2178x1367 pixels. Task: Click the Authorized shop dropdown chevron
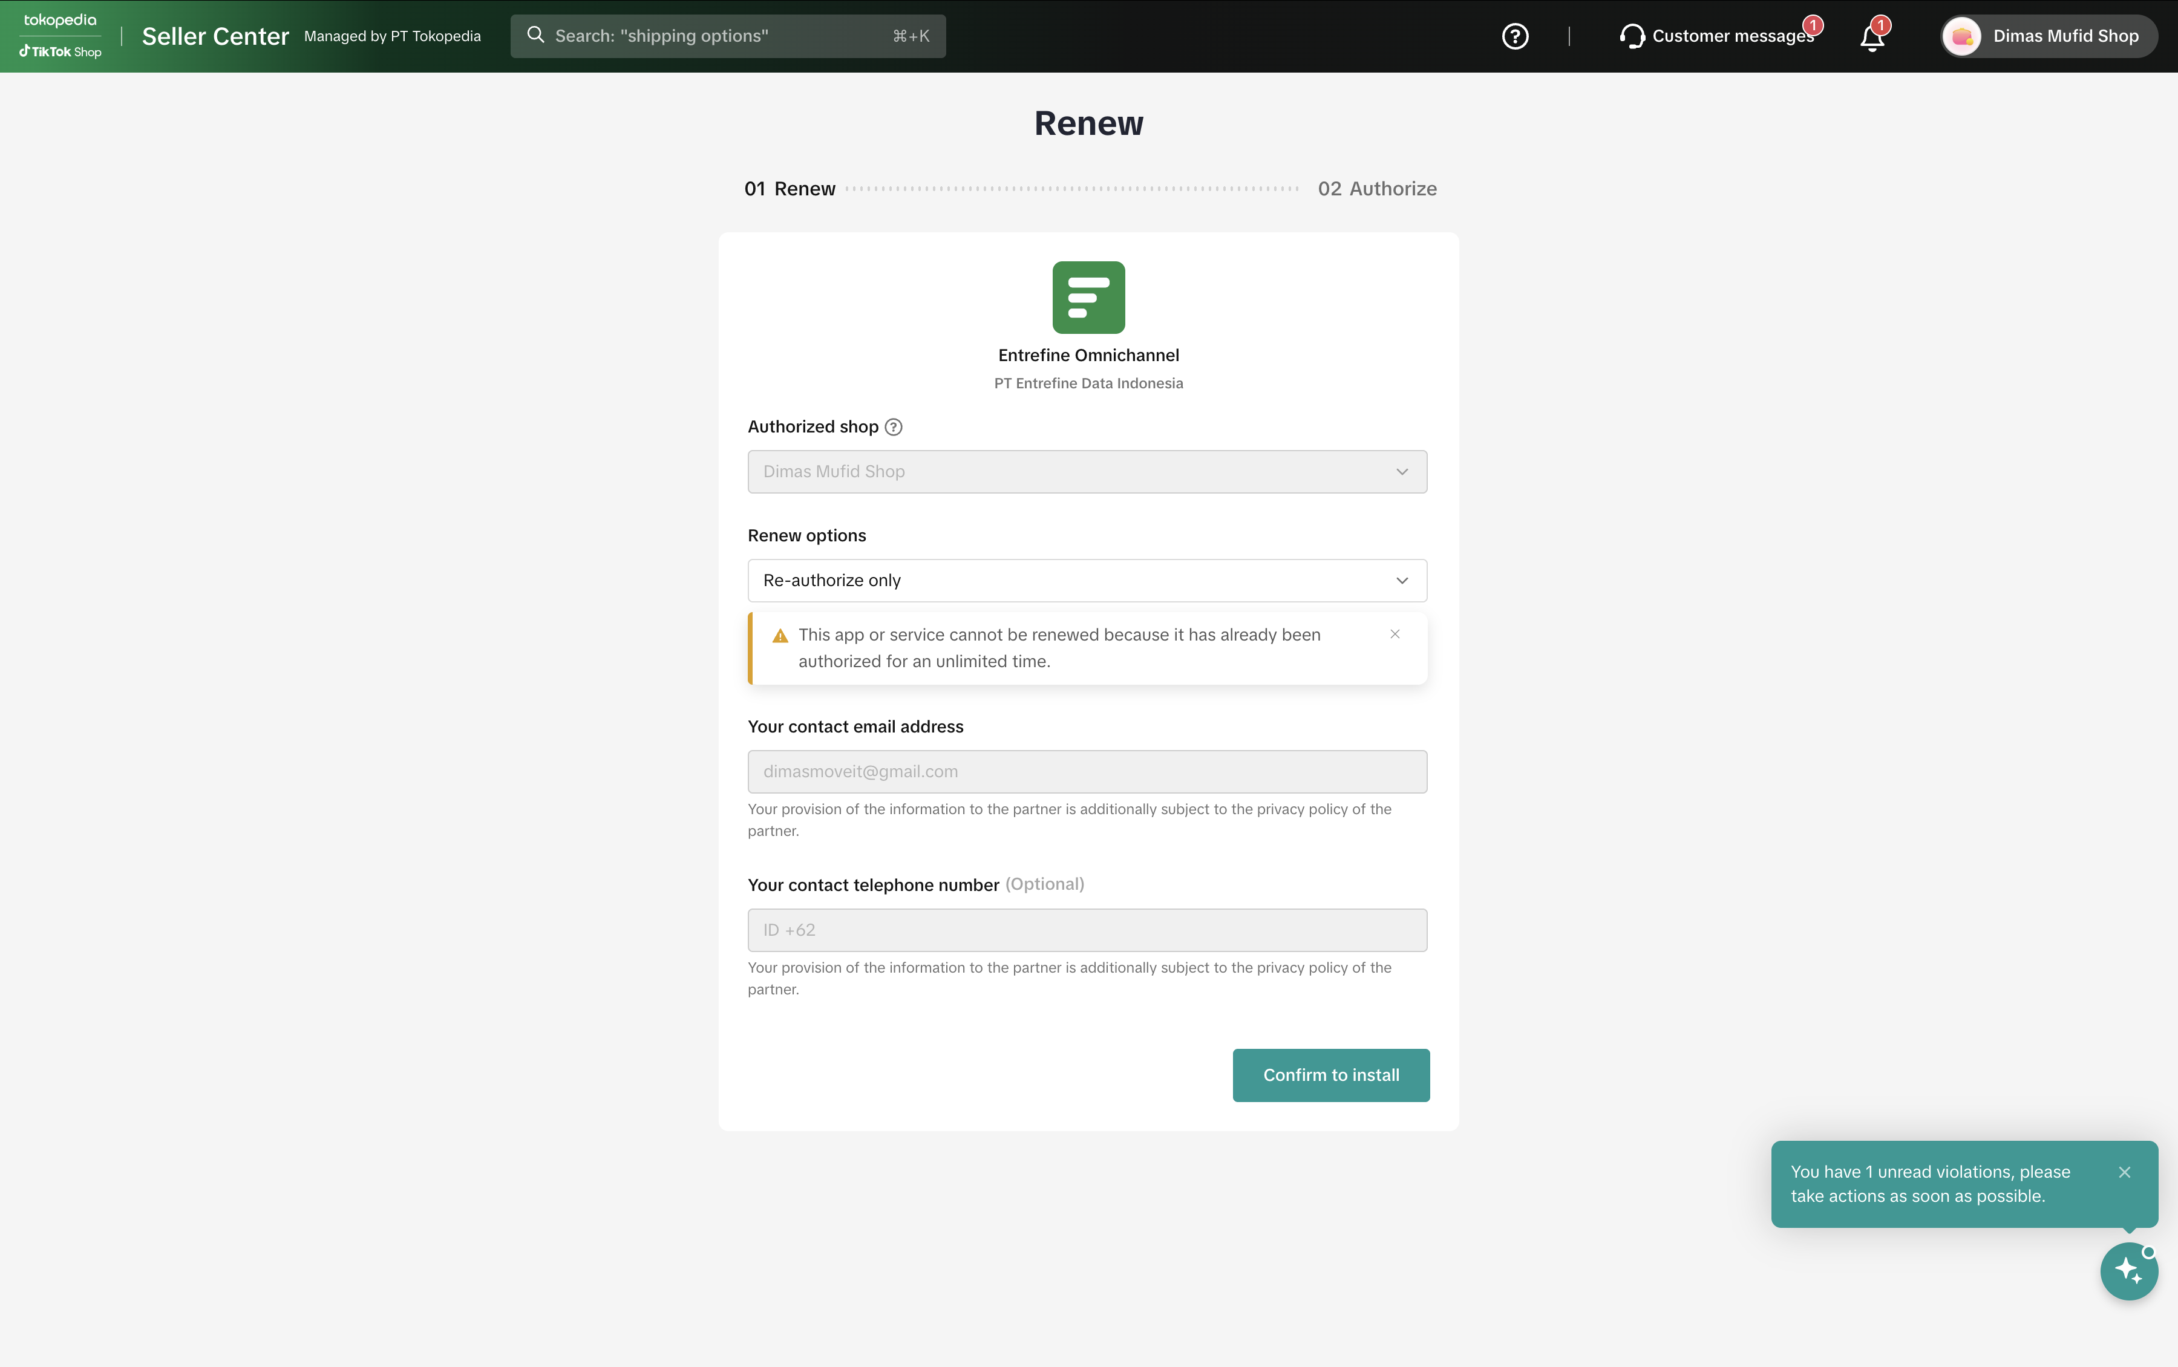[x=1401, y=472]
